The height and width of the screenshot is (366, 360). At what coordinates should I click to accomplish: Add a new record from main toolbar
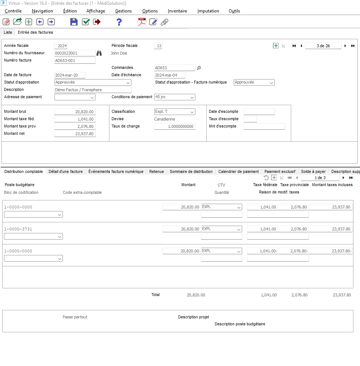tap(29, 22)
